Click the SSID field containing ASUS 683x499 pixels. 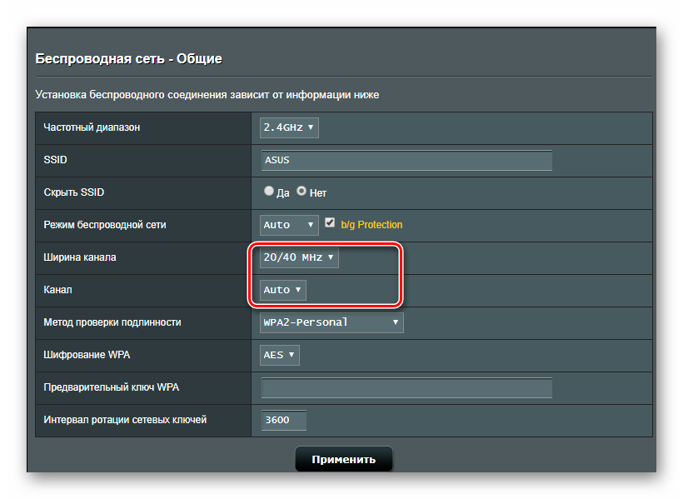pyautogui.click(x=406, y=160)
